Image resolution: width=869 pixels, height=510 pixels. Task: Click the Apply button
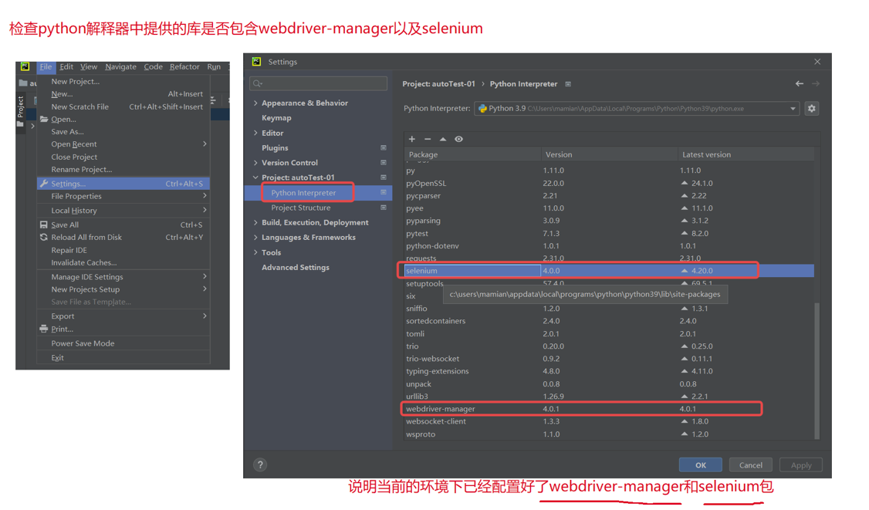tap(801, 465)
